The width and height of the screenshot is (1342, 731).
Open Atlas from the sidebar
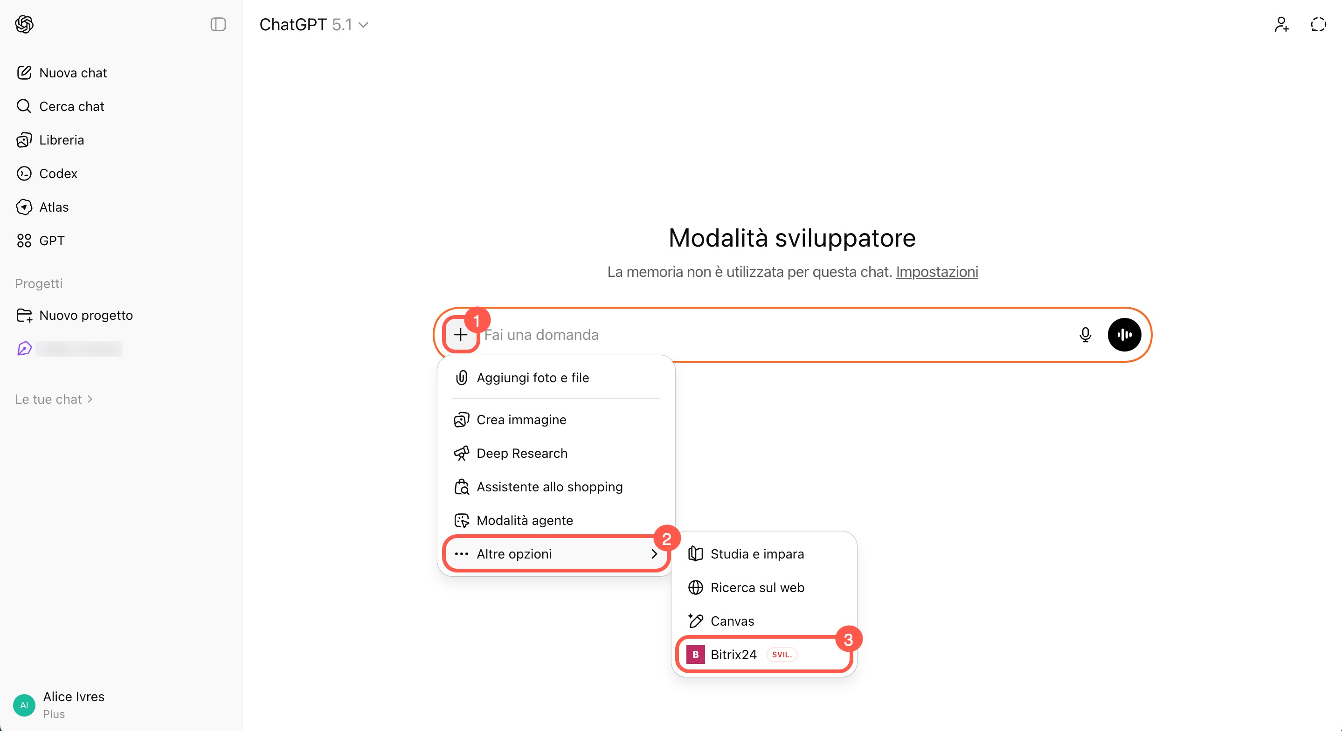pyautogui.click(x=54, y=207)
